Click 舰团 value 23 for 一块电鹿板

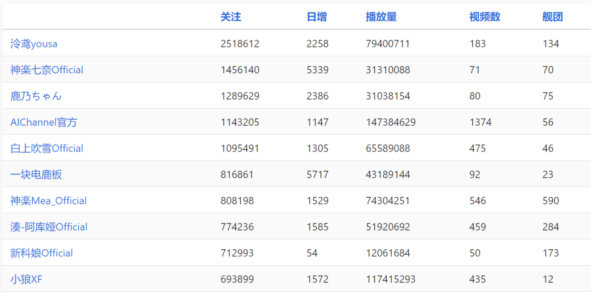[x=548, y=175]
